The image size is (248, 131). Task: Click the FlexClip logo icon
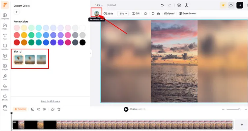(x=5, y=5)
